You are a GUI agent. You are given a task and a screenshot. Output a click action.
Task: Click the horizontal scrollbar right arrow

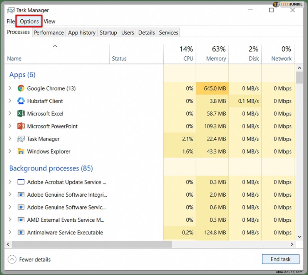tap(292, 244)
